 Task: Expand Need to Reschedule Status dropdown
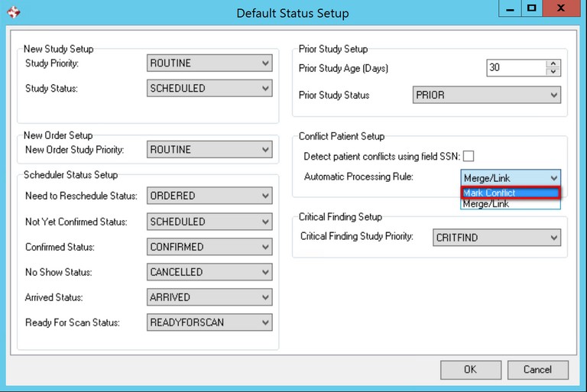209,196
